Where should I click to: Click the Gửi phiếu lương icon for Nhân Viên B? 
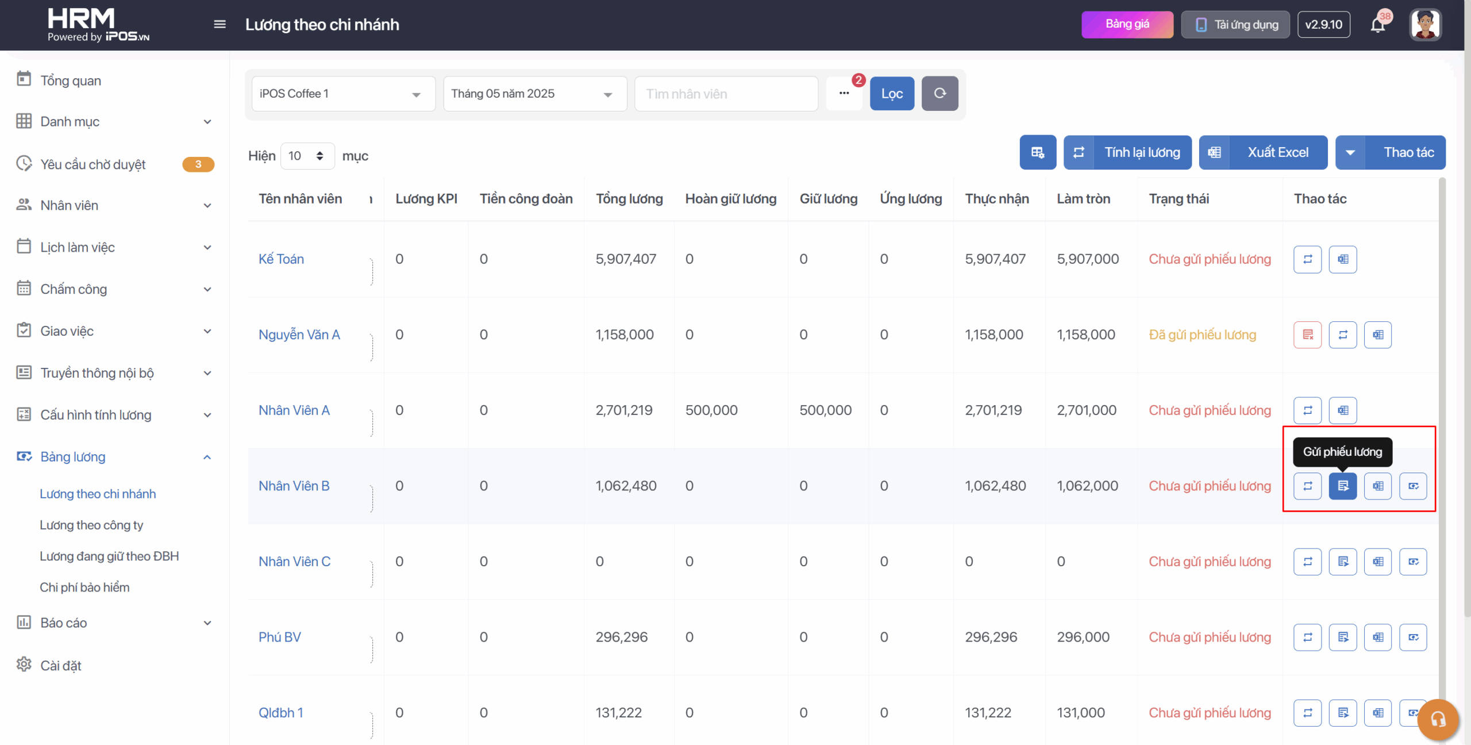click(1342, 486)
